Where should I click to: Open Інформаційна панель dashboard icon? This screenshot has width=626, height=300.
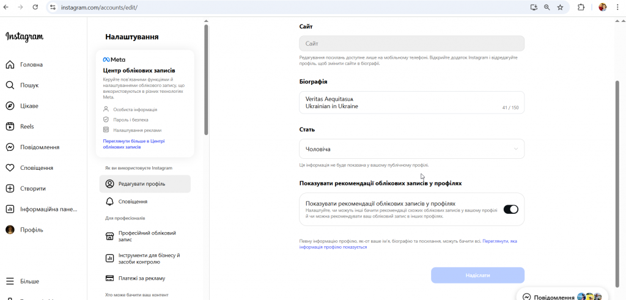point(10,209)
